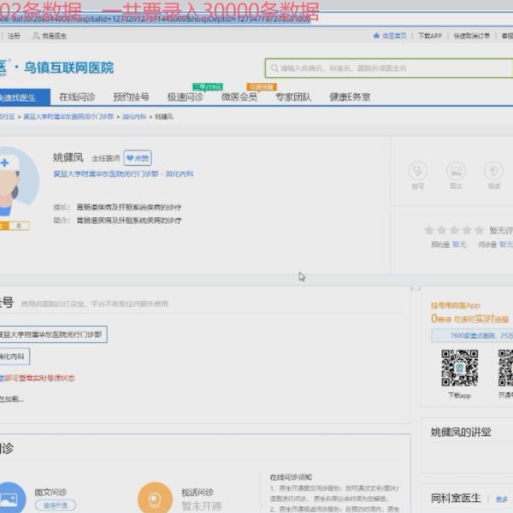
Task: Click the blue 图文问诊 picture icon
Action: tap(10, 498)
